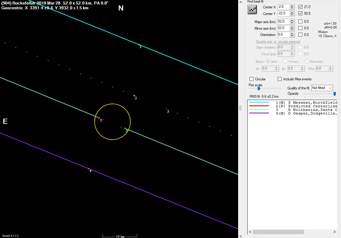Viewport: 341px width, 238px height.
Task: Click the 'N' north label on the plot
Action: pyautogui.click(x=121, y=8)
